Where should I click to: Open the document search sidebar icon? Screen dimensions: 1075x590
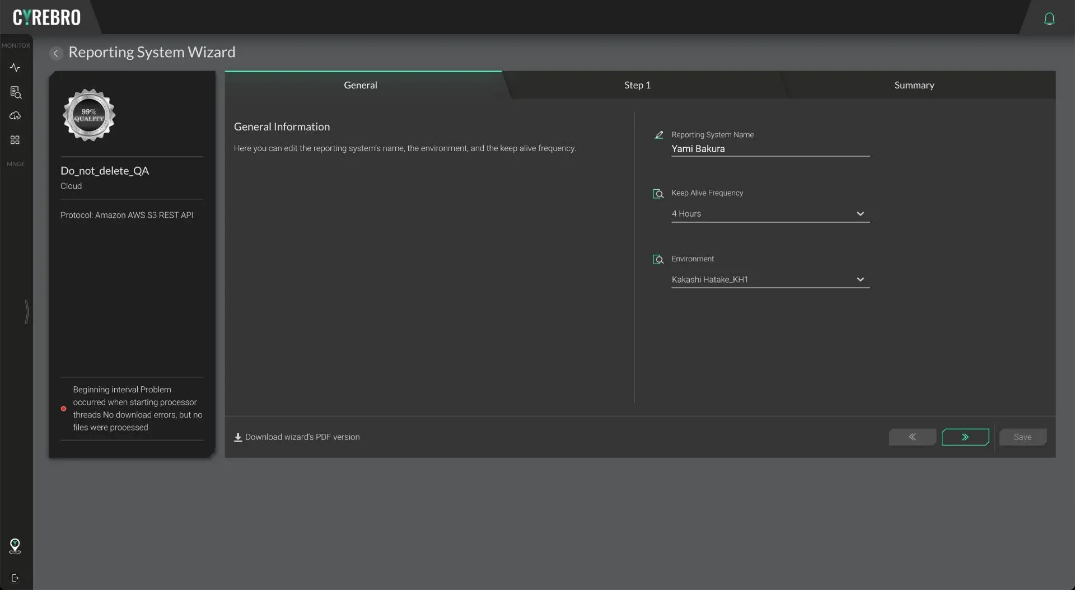[16, 92]
